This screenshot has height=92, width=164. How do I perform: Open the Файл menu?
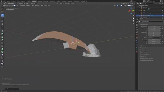pyautogui.click(x=4, y=1)
